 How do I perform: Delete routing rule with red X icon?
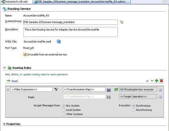point(161,81)
